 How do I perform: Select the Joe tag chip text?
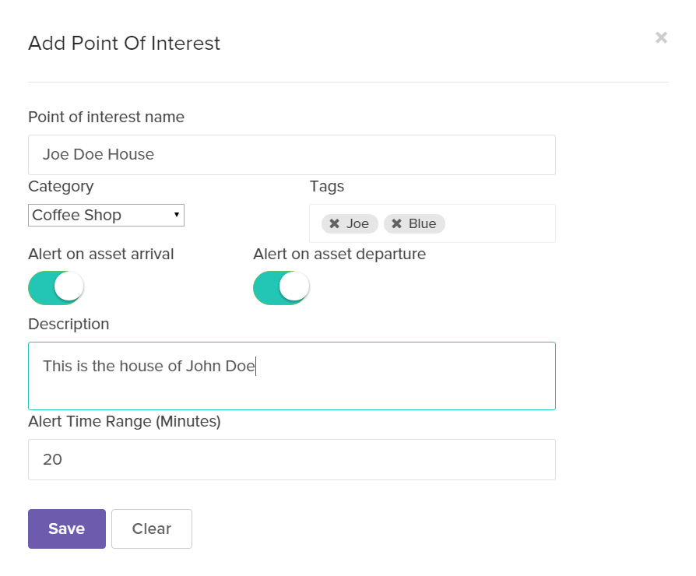point(358,224)
